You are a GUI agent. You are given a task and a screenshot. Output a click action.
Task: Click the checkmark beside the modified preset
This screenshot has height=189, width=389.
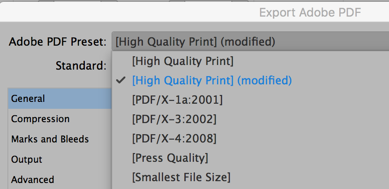click(121, 80)
